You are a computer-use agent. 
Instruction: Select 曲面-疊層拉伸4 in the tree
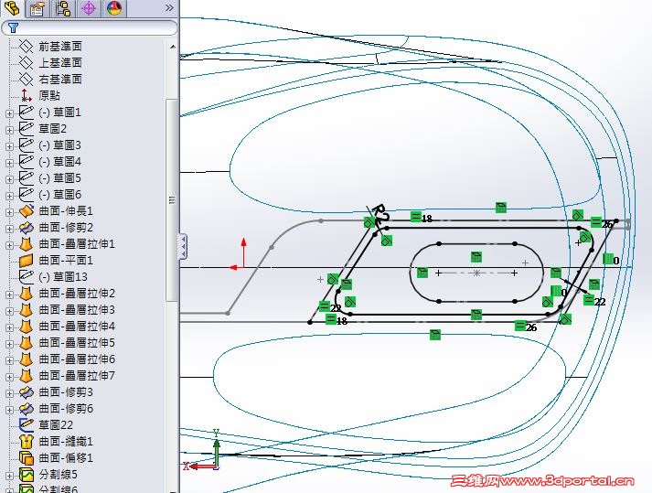click(x=77, y=327)
